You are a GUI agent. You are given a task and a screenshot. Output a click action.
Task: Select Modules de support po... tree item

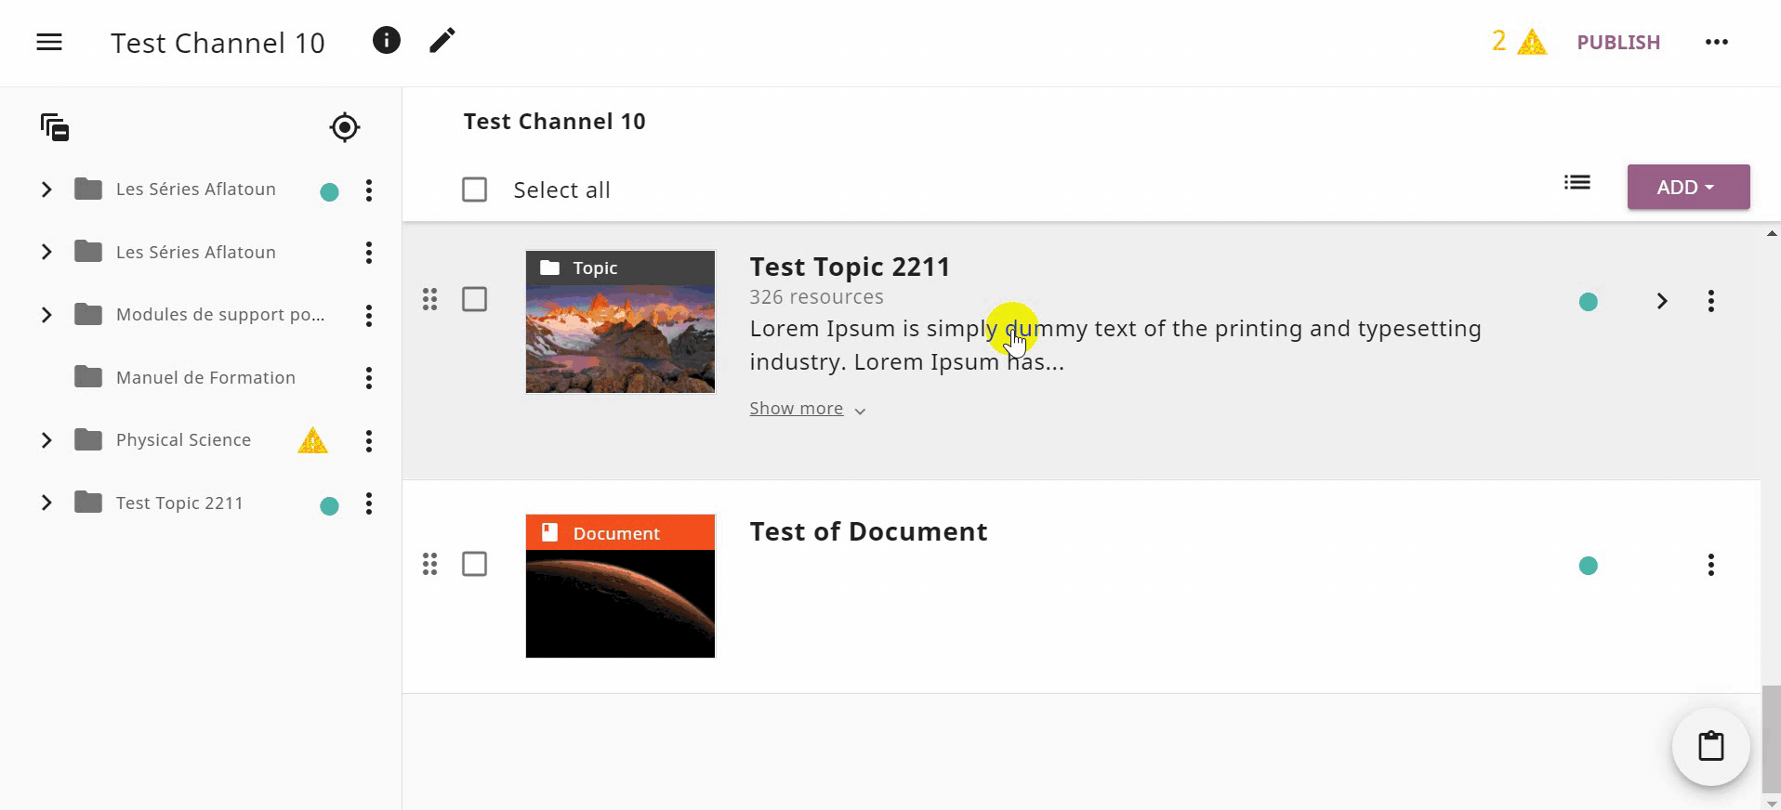220,315
